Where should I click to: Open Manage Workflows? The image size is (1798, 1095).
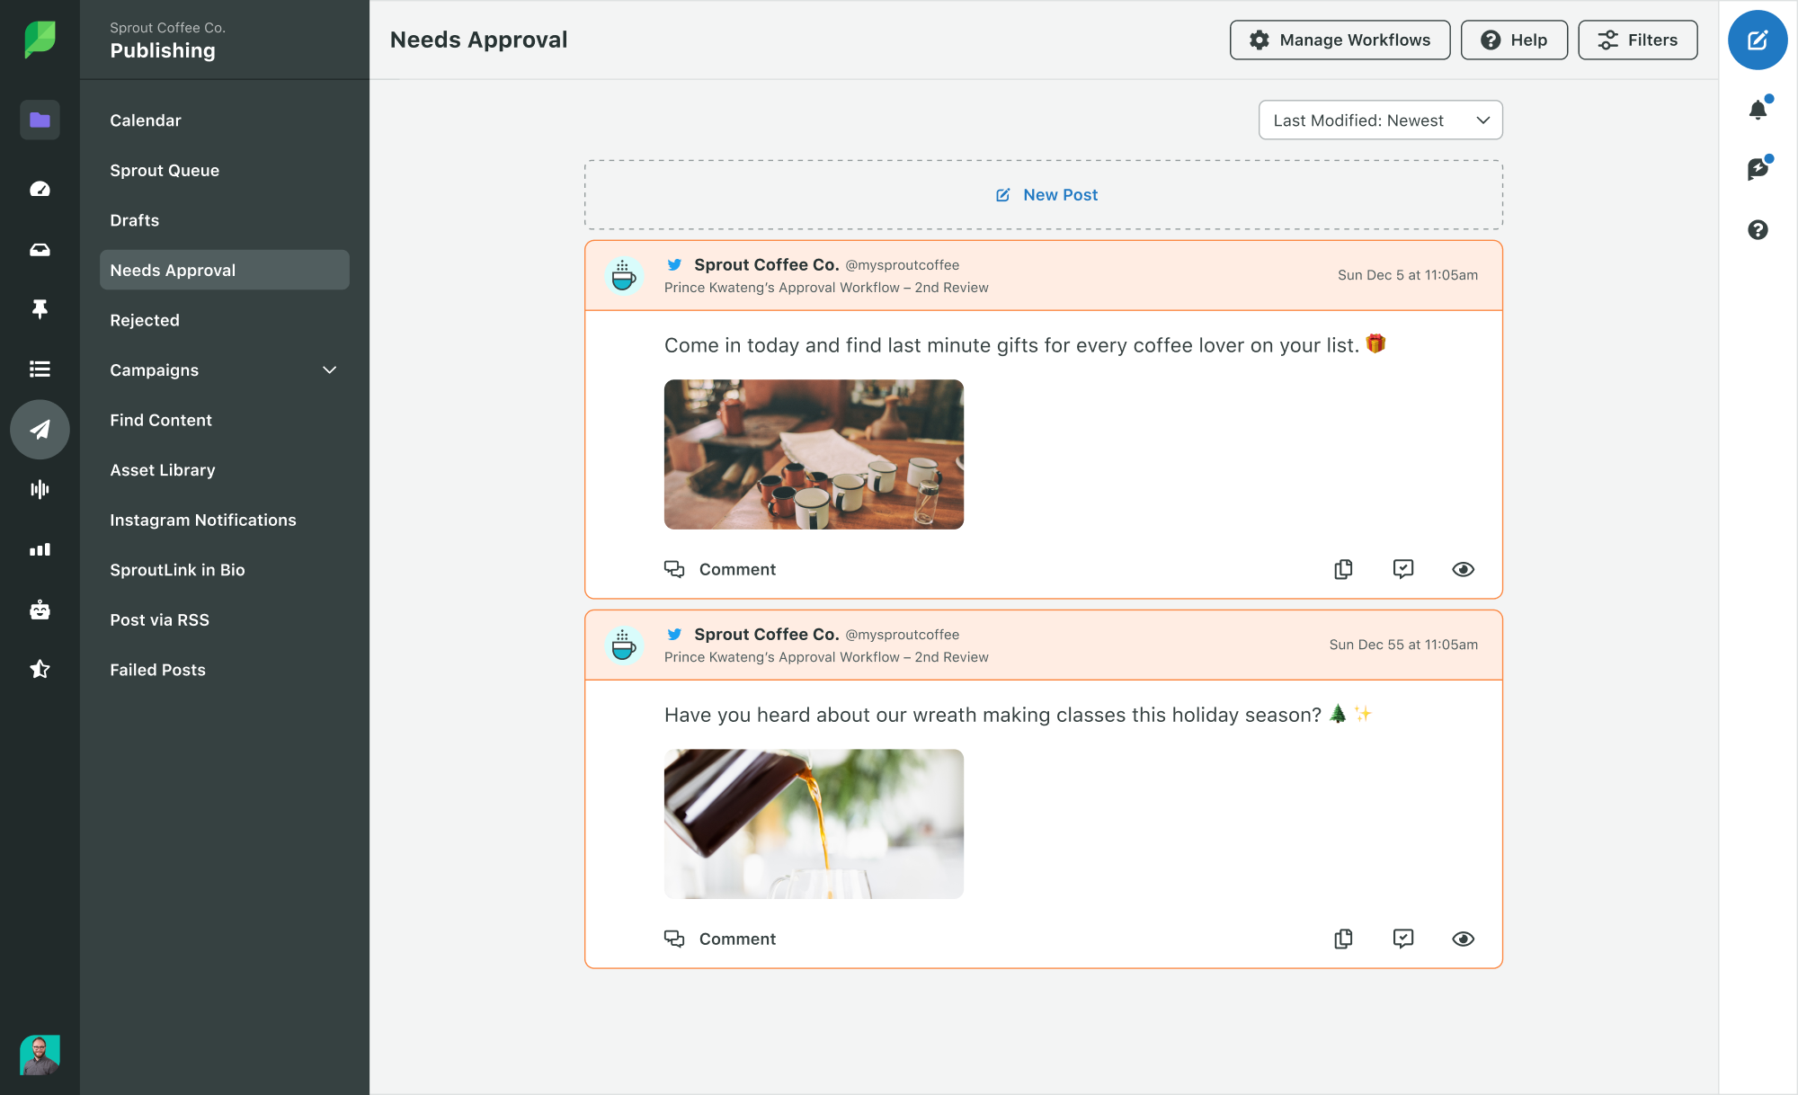(1339, 40)
